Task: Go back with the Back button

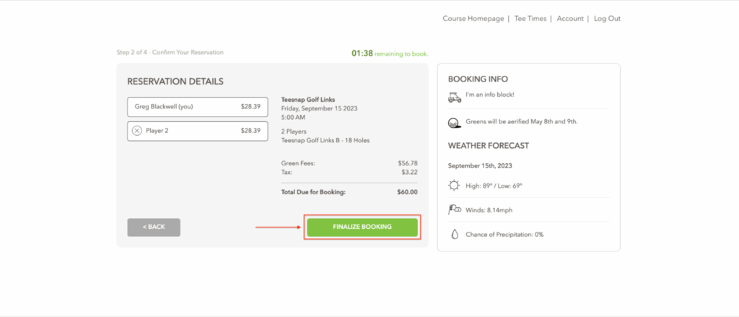Action: tap(154, 227)
